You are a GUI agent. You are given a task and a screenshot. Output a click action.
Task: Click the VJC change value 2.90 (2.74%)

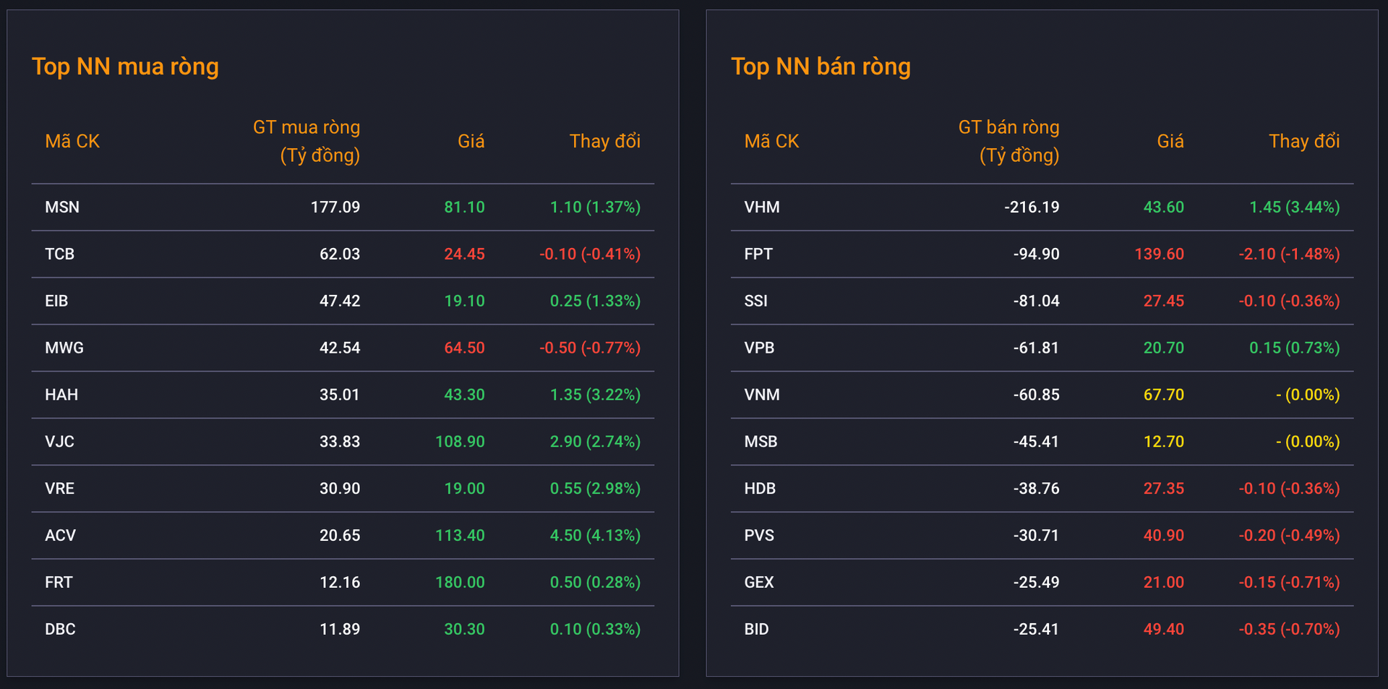[x=595, y=442]
